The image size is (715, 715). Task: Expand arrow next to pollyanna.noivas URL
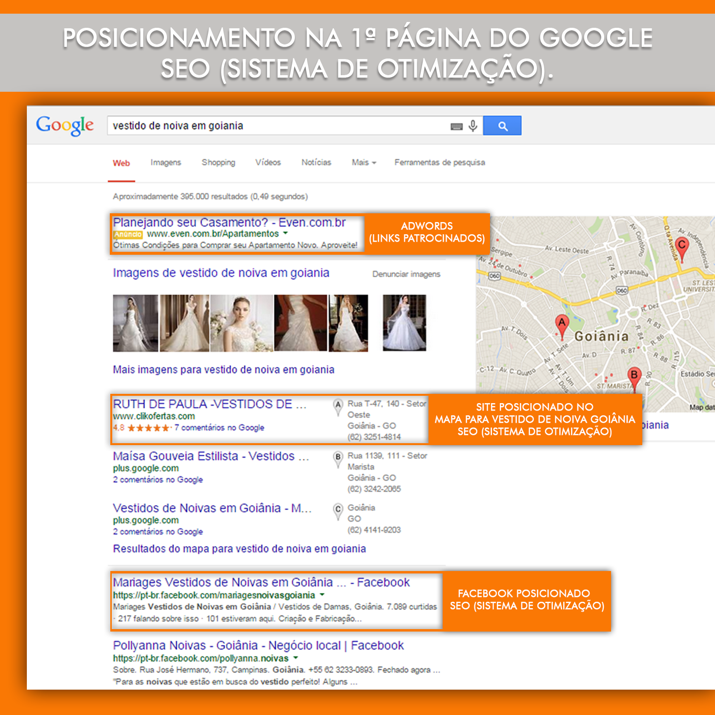[295, 658]
